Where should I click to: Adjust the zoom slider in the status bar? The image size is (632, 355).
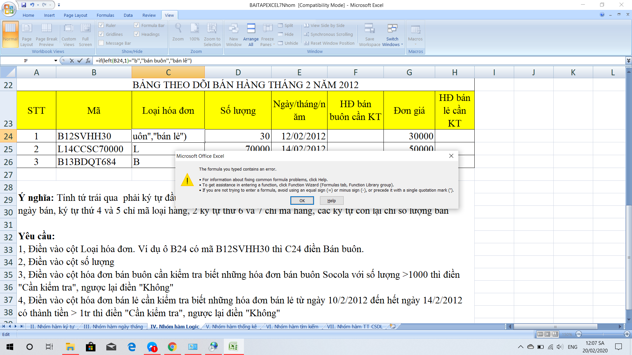[x=603, y=334]
